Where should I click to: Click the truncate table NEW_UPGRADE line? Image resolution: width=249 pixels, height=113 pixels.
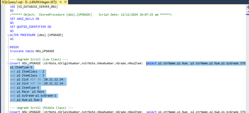click(x=32, y=51)
